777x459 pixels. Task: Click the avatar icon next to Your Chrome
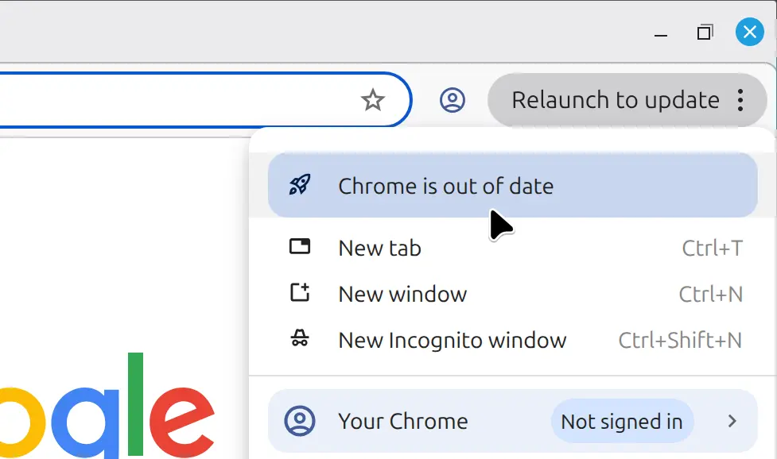[x=300, y=421]
